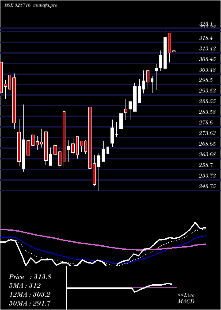The height and width of the screenshot is (310, 221).
Task: Click the 268.65 price level label
Action: click(207, 144)
